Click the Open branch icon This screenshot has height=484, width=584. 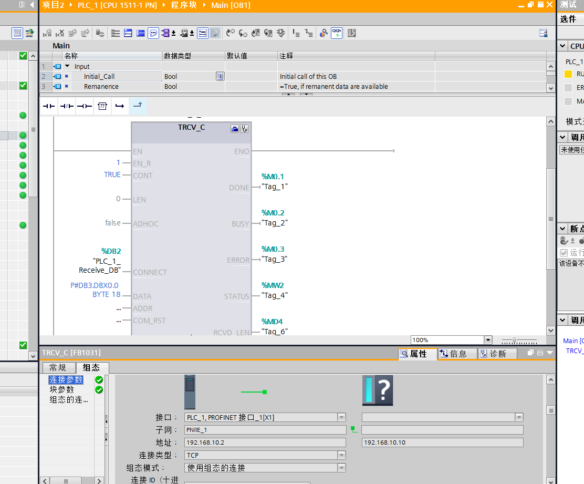120,106
